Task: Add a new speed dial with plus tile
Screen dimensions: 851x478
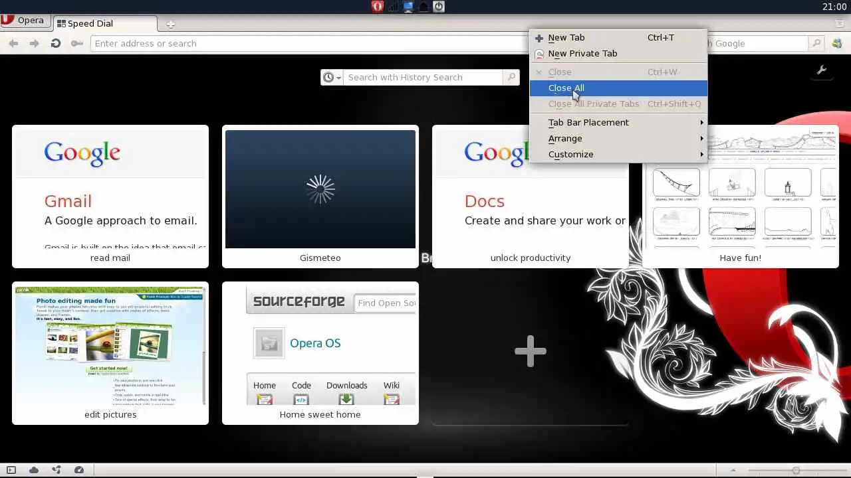Action: point(531,352)
